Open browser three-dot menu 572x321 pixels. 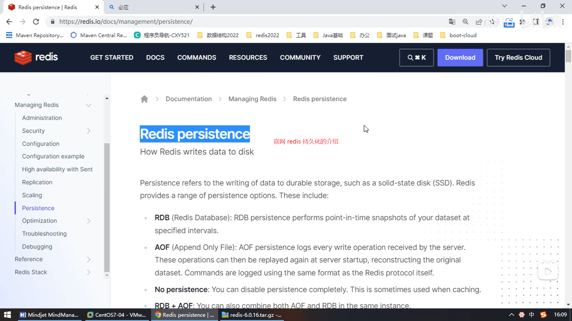tap(563, 22)
